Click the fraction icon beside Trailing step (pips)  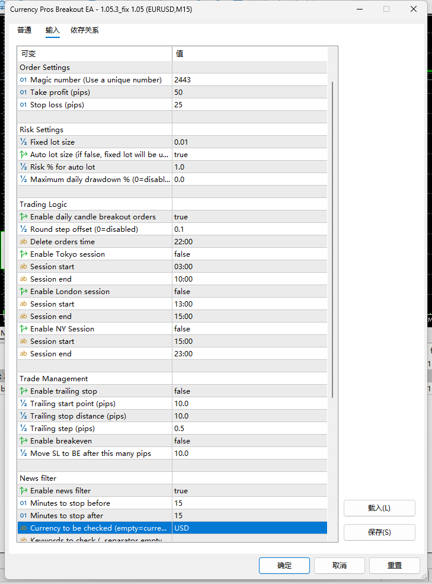tap(24, 428)
